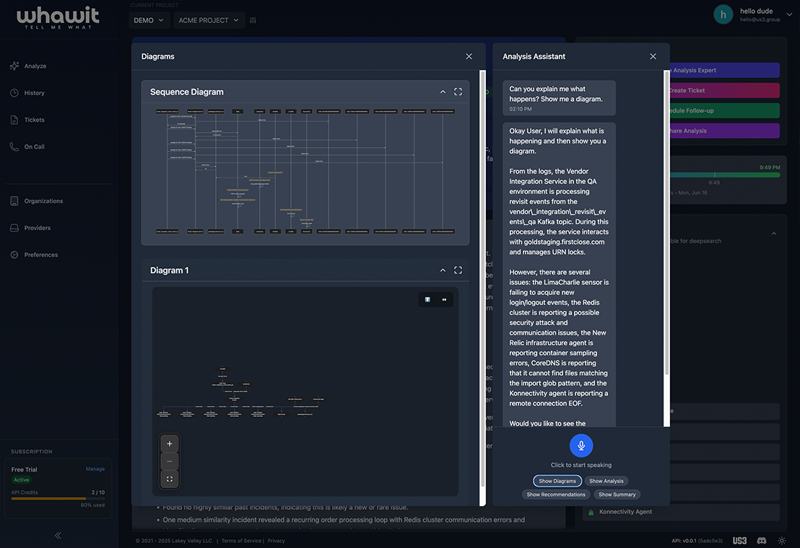Click the Show Recommendations chip
This screenshot has width=800, height=548.
click(x=556, y=495)
